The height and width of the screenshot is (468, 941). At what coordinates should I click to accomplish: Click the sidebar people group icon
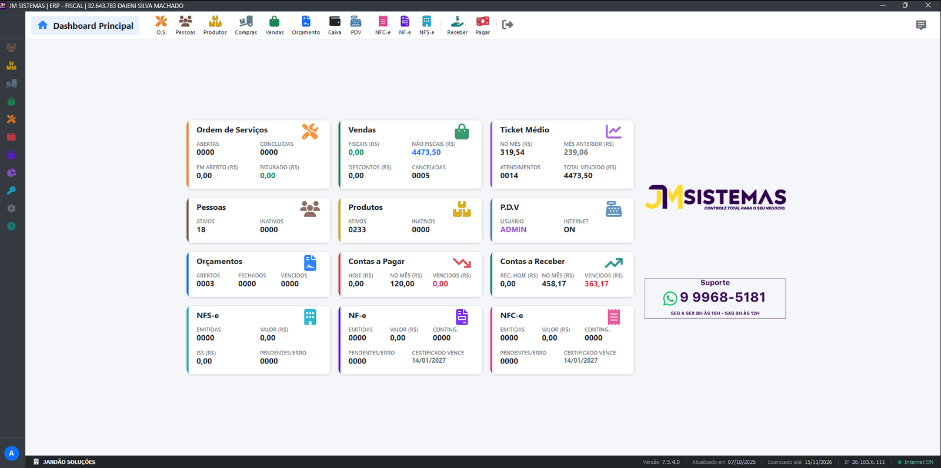11,48
